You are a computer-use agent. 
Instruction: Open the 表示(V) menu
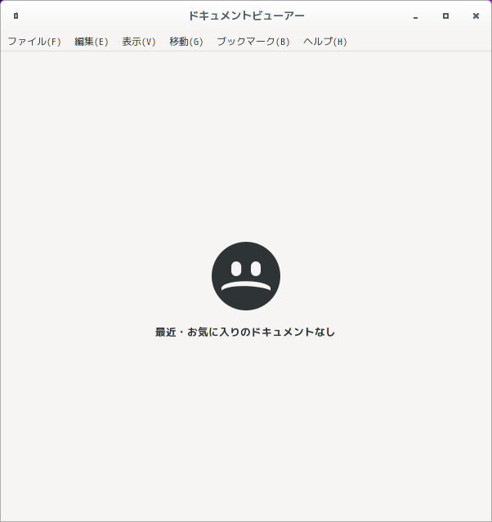(x=139, y=42)
